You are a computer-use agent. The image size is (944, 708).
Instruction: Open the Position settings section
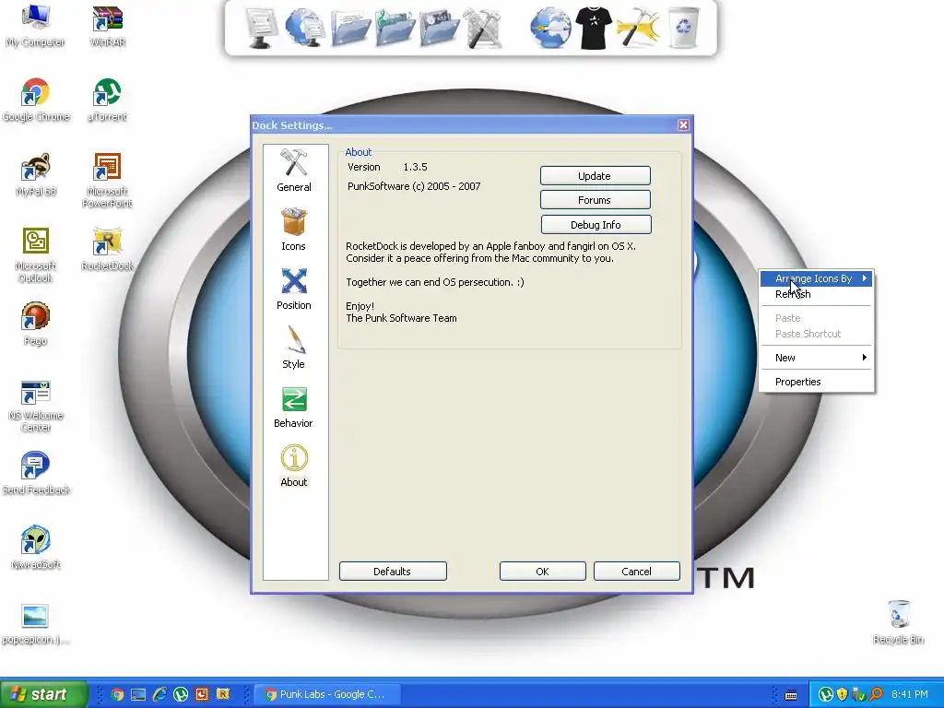[294, 289]
